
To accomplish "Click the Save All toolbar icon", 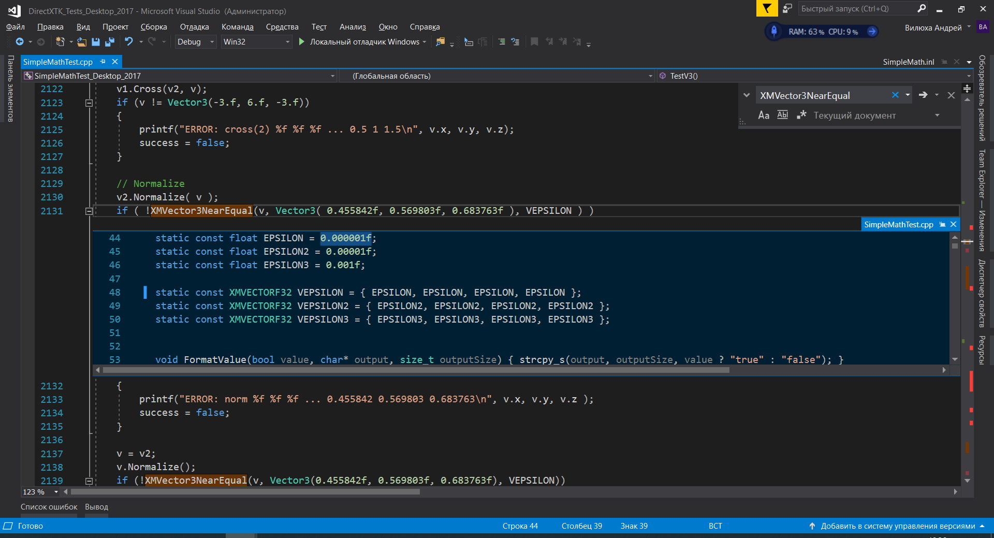I will point(109,42).
